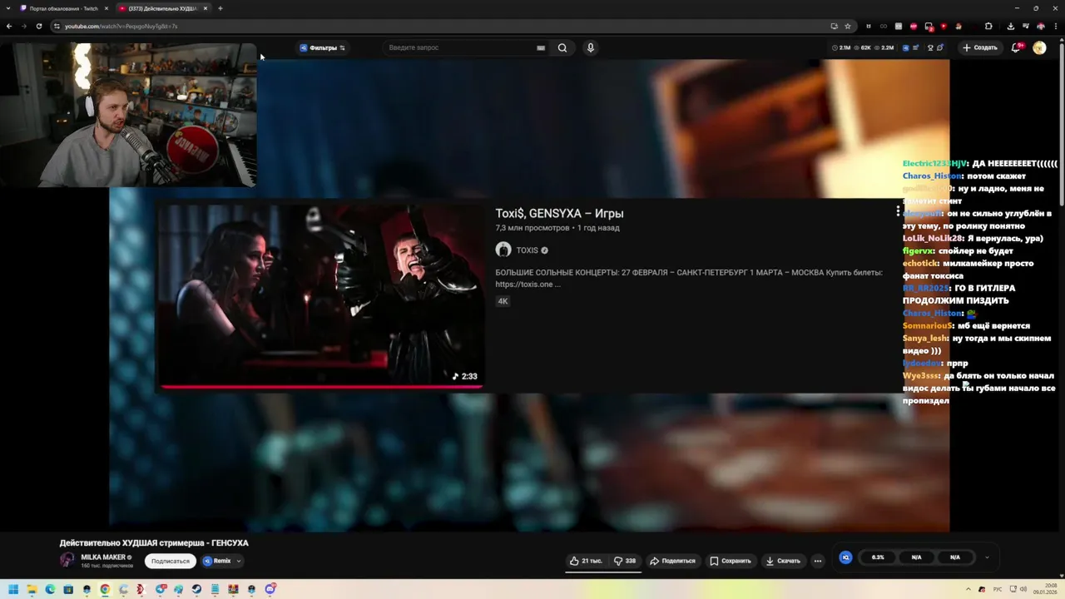Click the 4K badge on the Игры card
1065x599 pixels.
point(503,301)
